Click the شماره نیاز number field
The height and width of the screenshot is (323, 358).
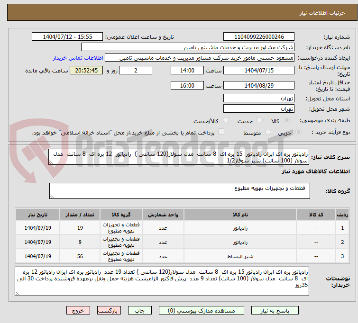[x=258, y=37]
